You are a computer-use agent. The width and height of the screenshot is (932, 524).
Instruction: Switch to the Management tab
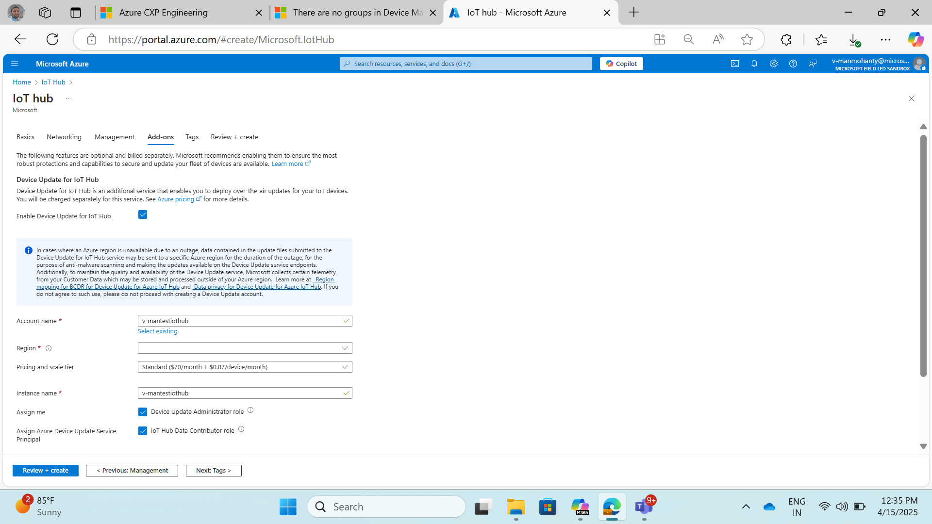(115, 137)
